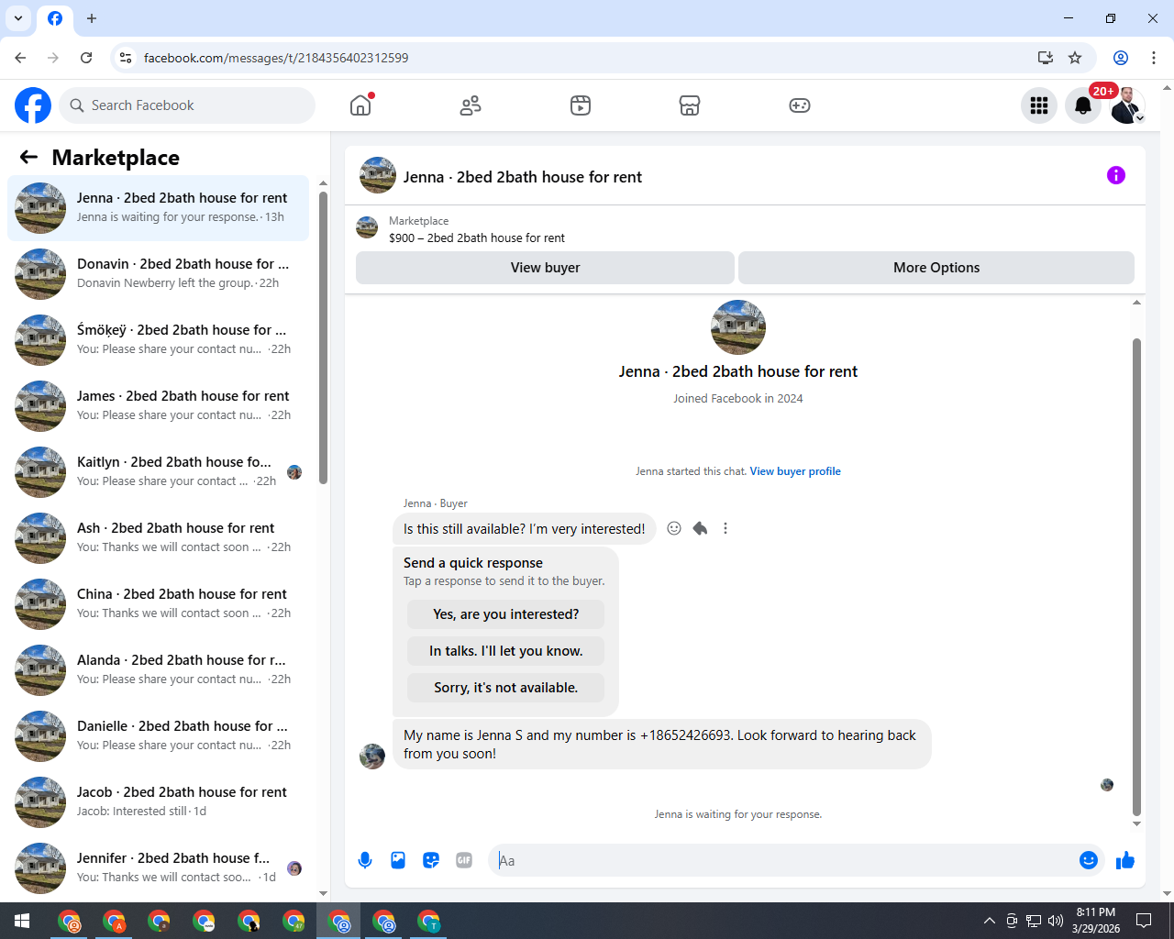Click Jenna's avatar beside her phone message

tap(372, 757)
